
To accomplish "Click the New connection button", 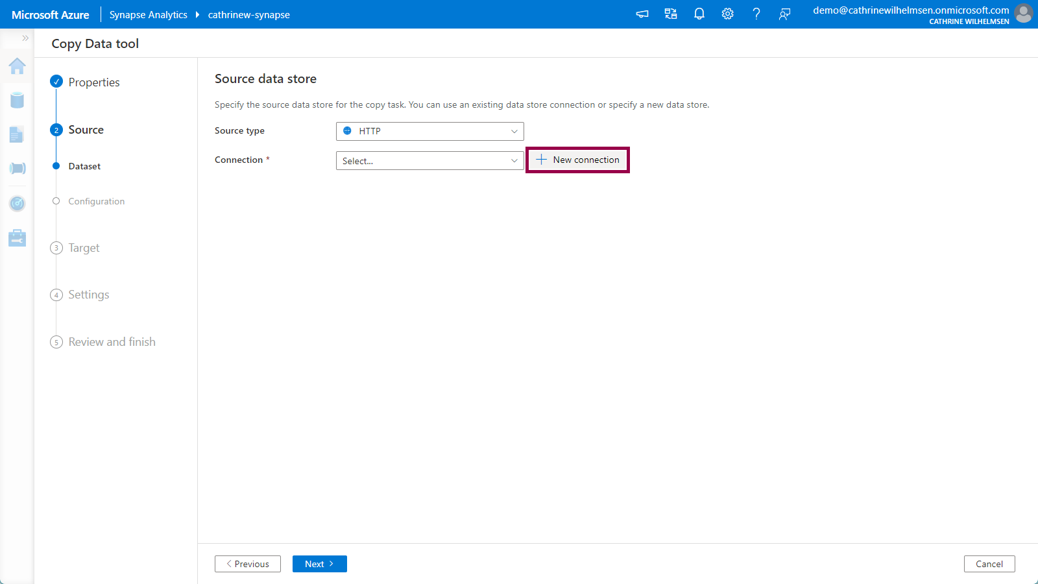I will click(577, 160).
